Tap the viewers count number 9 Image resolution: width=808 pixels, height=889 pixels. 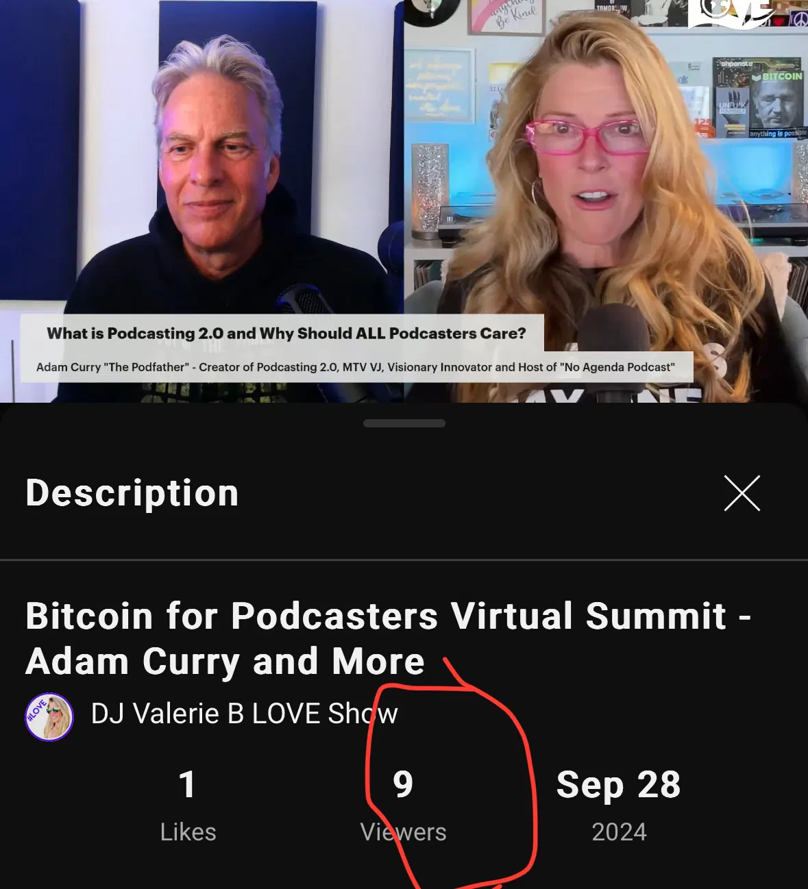pyautogui.click(x=403, y=784)
